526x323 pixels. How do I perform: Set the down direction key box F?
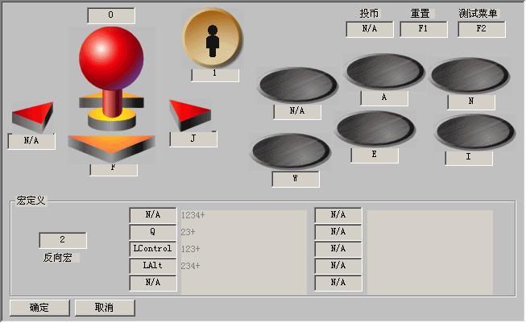[x=114, y=170]
